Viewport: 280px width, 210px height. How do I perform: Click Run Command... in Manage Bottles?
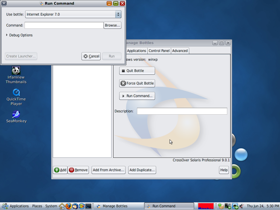(x=137, y=96)
